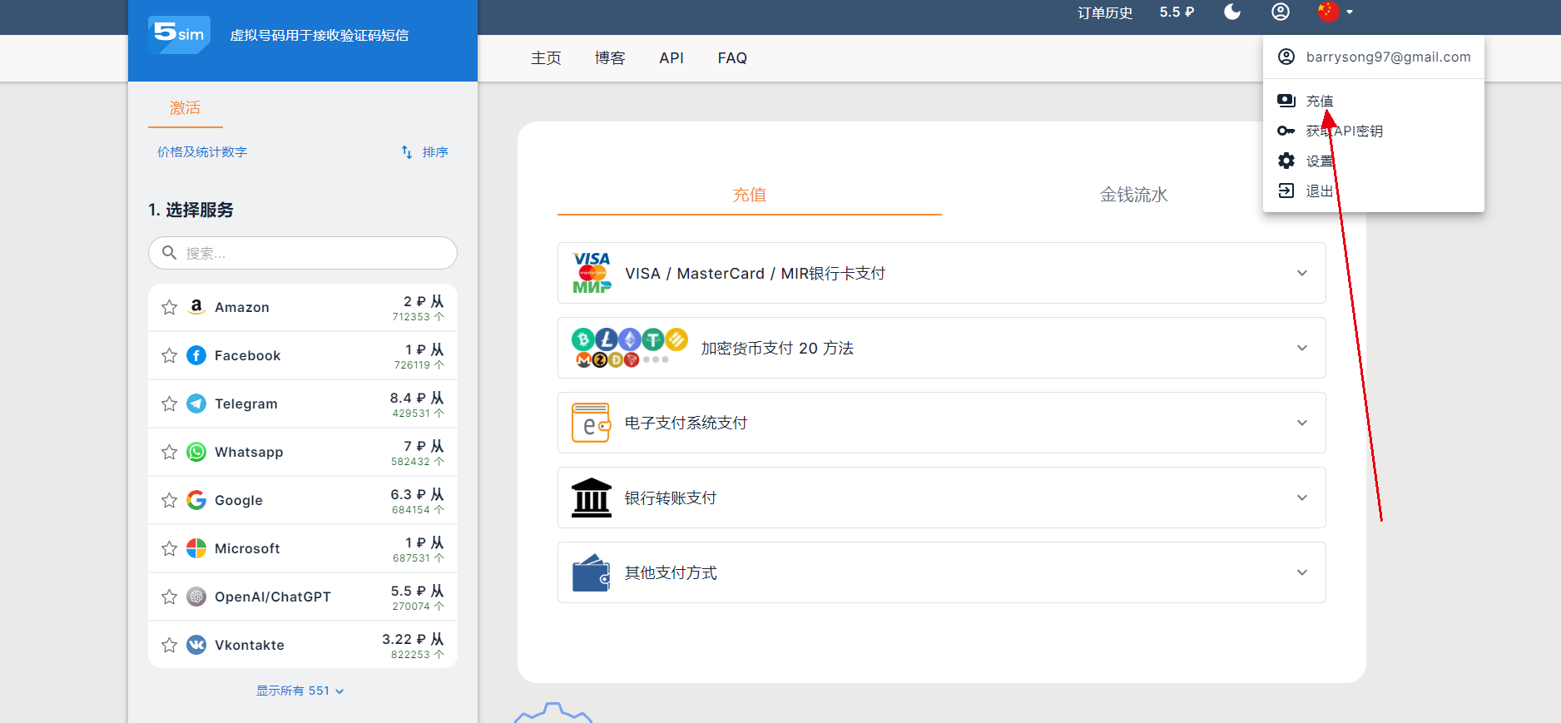Image resolution: width=1561 pixels, height=723 pixels.
Task: Click the bank building icon for 银行转账支付
Action: 592,498
